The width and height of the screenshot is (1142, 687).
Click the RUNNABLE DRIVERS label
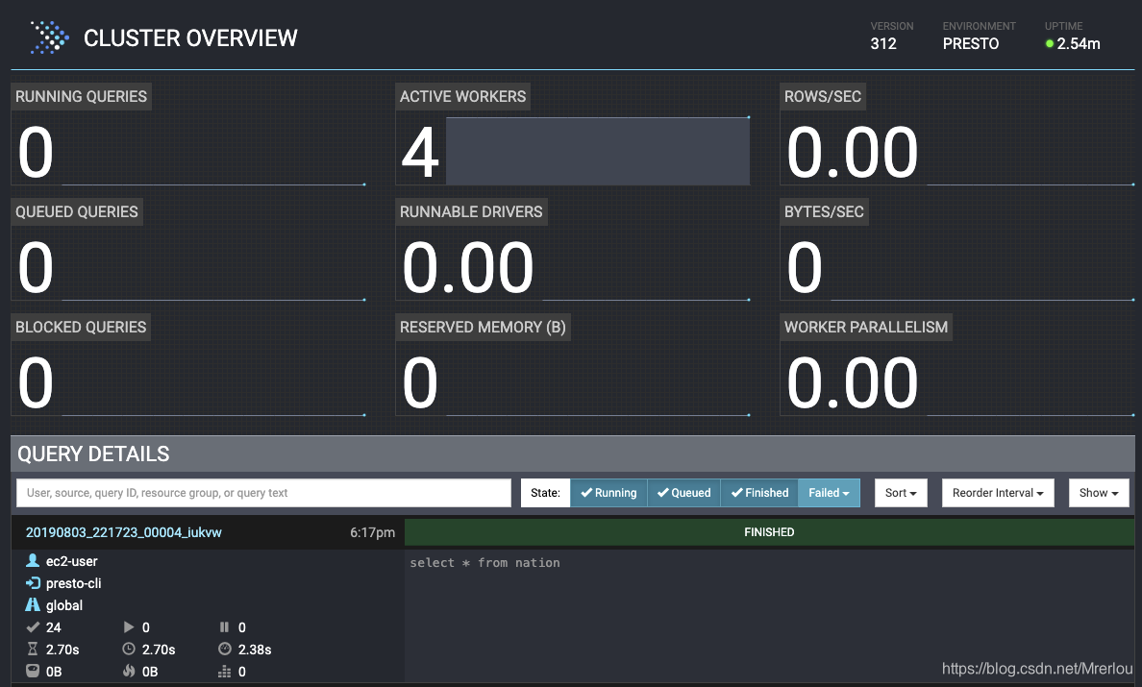click(x=471, y=211)
